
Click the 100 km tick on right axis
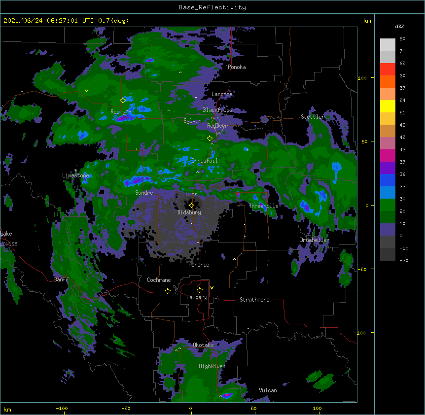[x=362, y=78]
